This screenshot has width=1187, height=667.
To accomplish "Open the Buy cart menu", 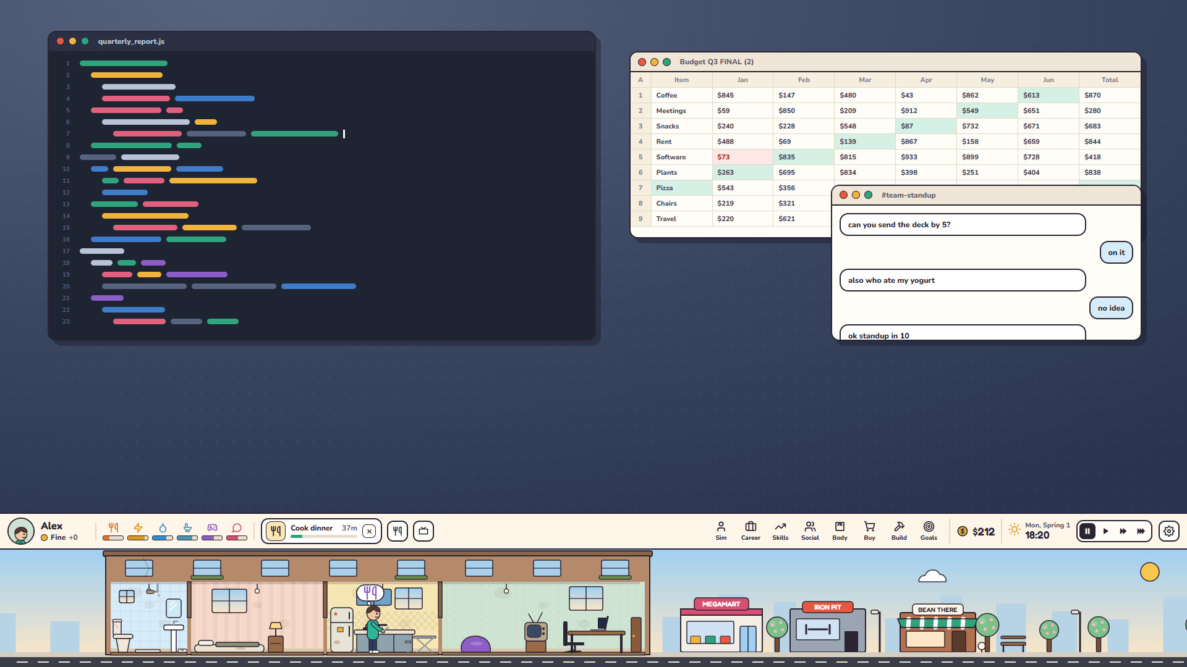I will coord(869,531).
